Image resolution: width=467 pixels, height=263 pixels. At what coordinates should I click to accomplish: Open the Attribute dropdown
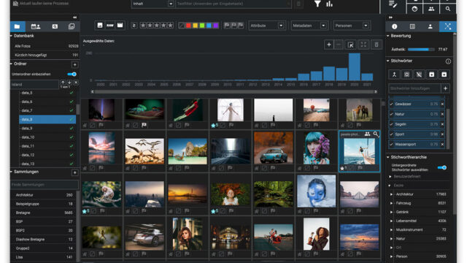point(267,26)
